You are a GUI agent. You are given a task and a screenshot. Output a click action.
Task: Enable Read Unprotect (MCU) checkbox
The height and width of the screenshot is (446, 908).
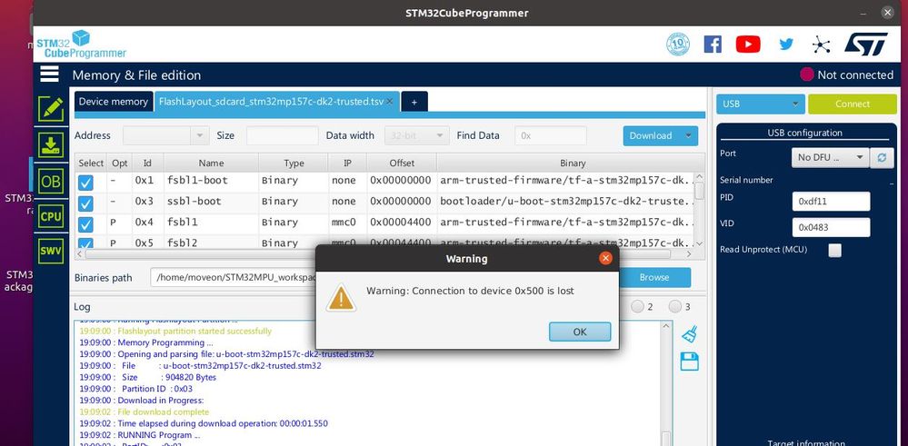(835, 250)
